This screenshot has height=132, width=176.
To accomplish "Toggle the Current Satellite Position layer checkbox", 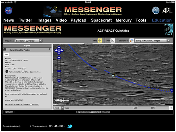I will click(x=5, y=50).
